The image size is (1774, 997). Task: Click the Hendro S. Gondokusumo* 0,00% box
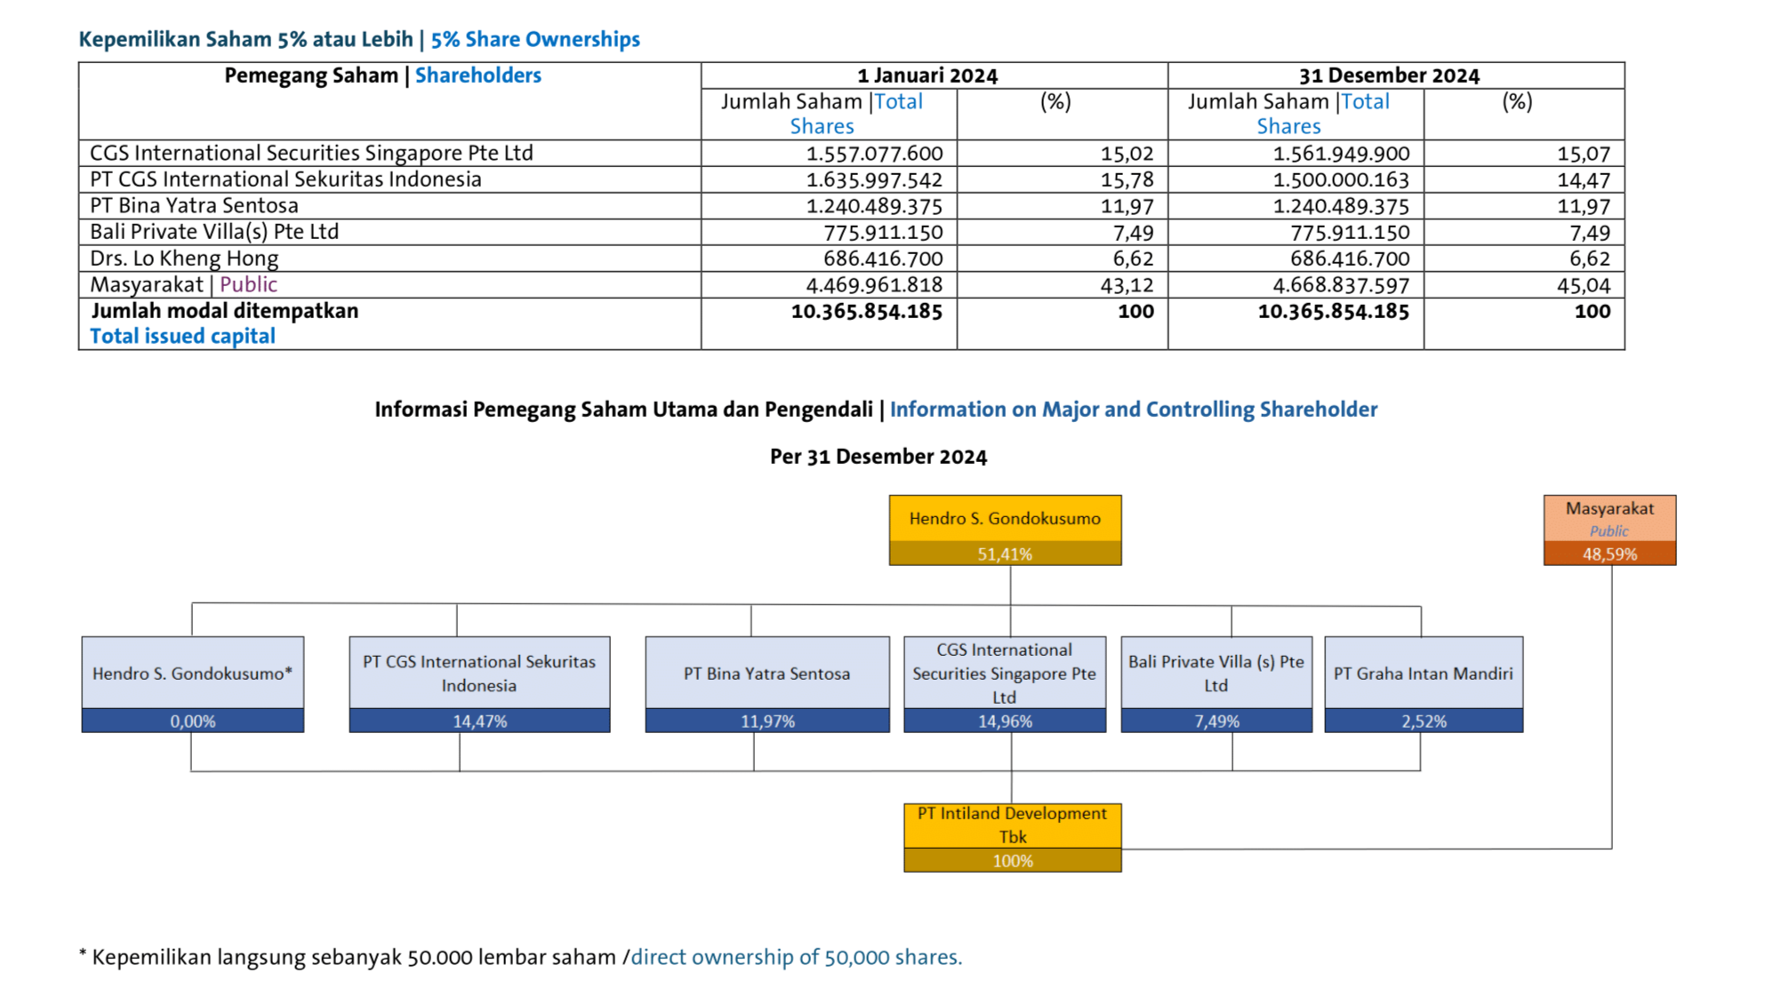(x=192, y=684)
